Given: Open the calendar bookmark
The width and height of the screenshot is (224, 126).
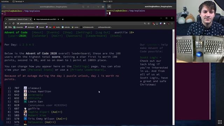Looking at the screenshot, I should [x=66, y=27].
